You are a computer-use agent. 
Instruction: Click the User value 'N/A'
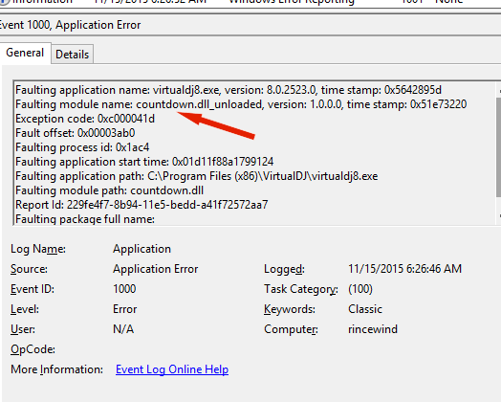coord(123,329)
